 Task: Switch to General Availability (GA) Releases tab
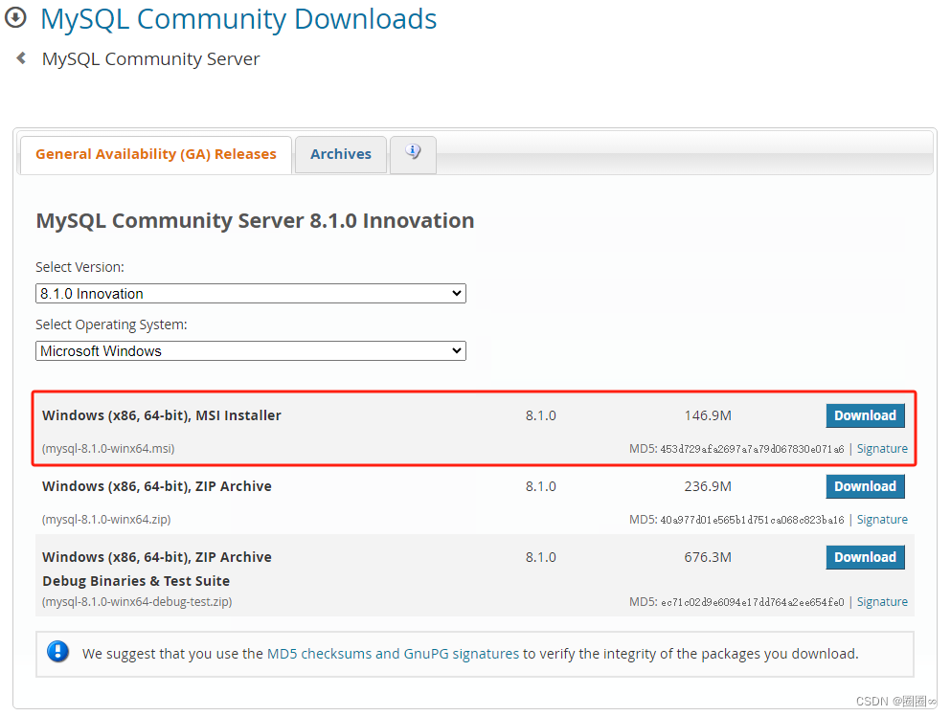156,154
